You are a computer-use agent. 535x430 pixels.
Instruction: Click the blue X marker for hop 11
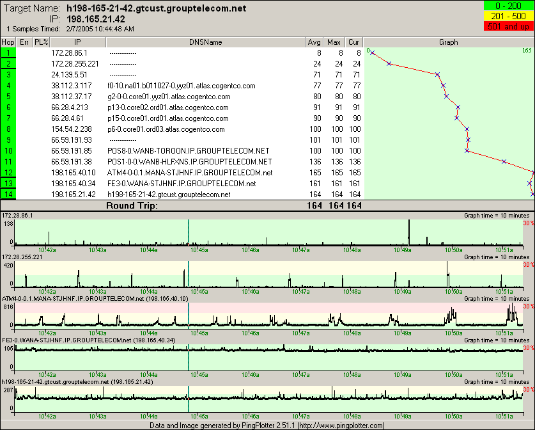(x=504, y=161)
